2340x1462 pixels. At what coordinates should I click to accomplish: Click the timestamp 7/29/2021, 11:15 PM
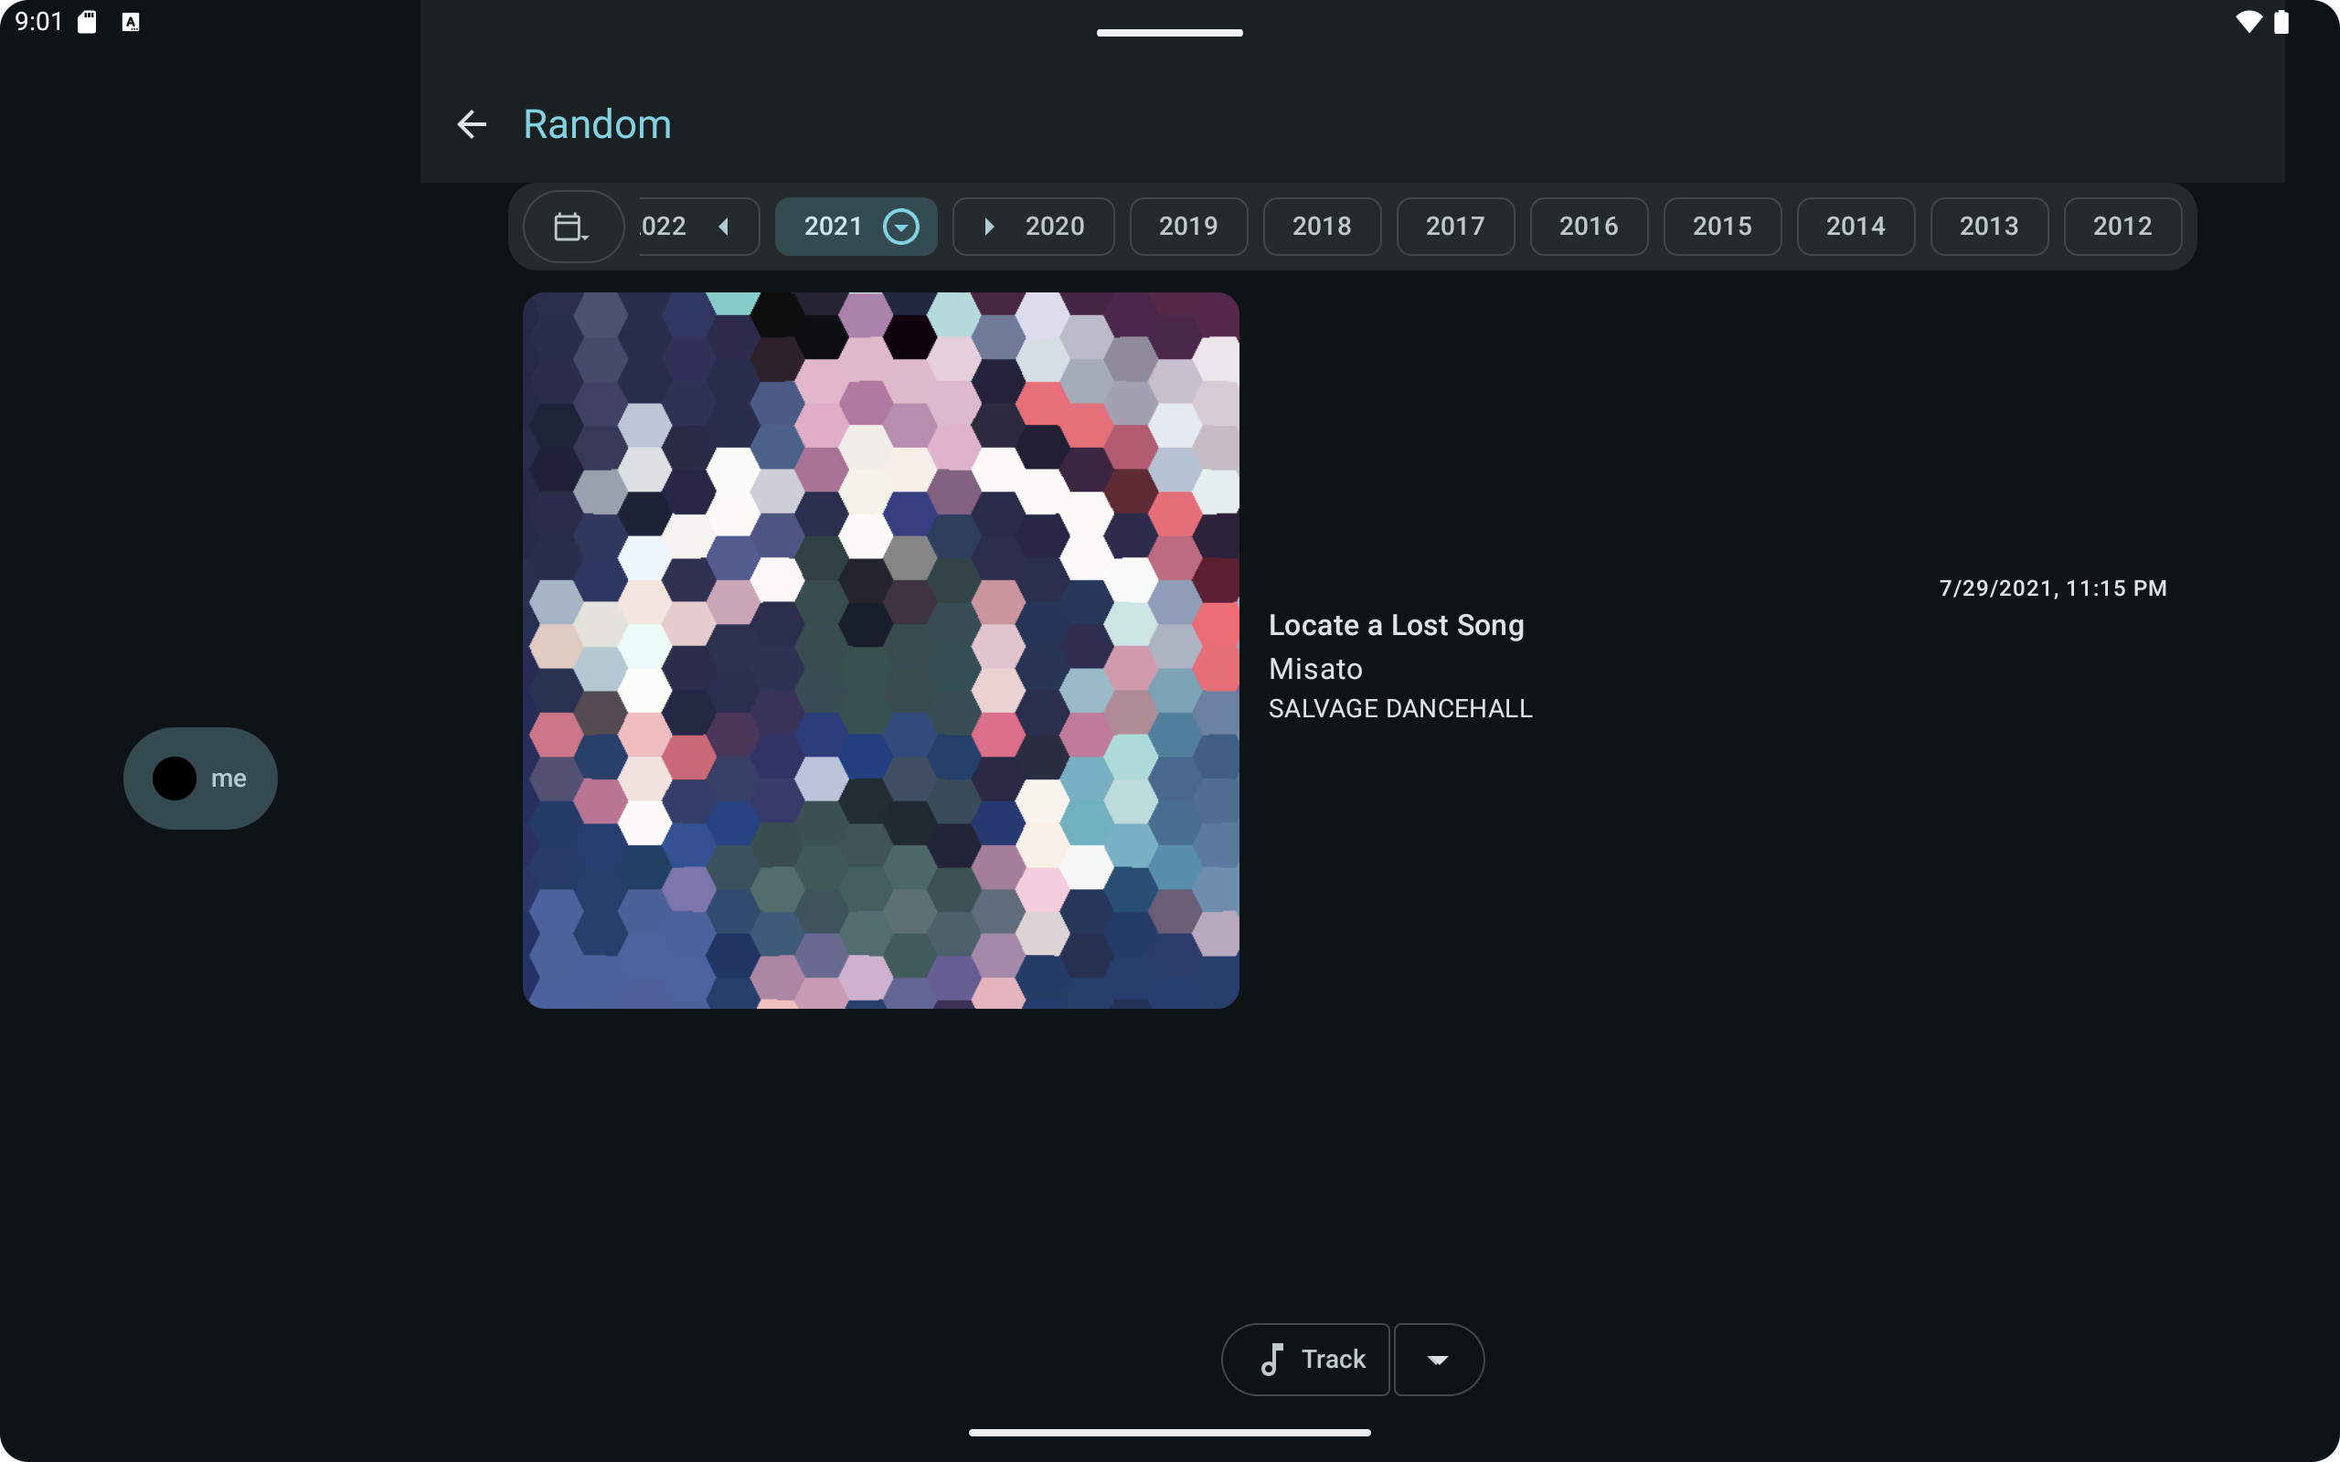pos(2053,588)
